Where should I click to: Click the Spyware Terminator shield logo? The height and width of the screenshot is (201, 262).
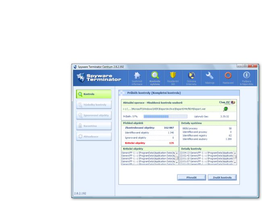pos(81,78)
